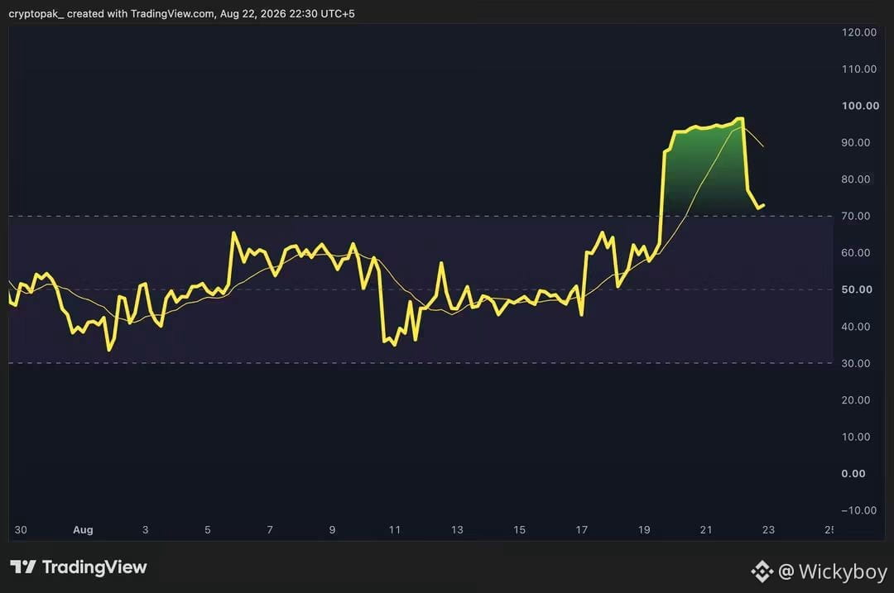Click the 5 date label on time axis
894x593 pixels.
click(208, 530)
